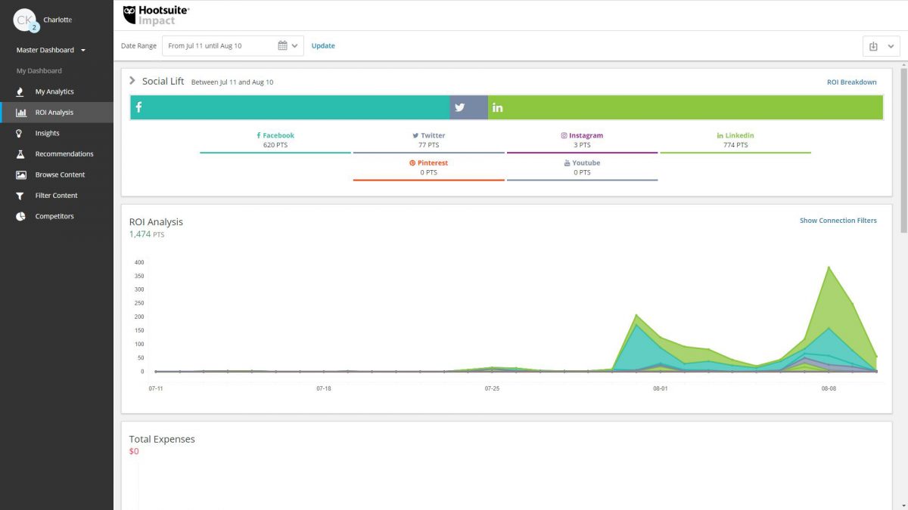Open the ROI Breakdown link
The width and height of the screenshot is (908, 510).
(x=852, y=82)
